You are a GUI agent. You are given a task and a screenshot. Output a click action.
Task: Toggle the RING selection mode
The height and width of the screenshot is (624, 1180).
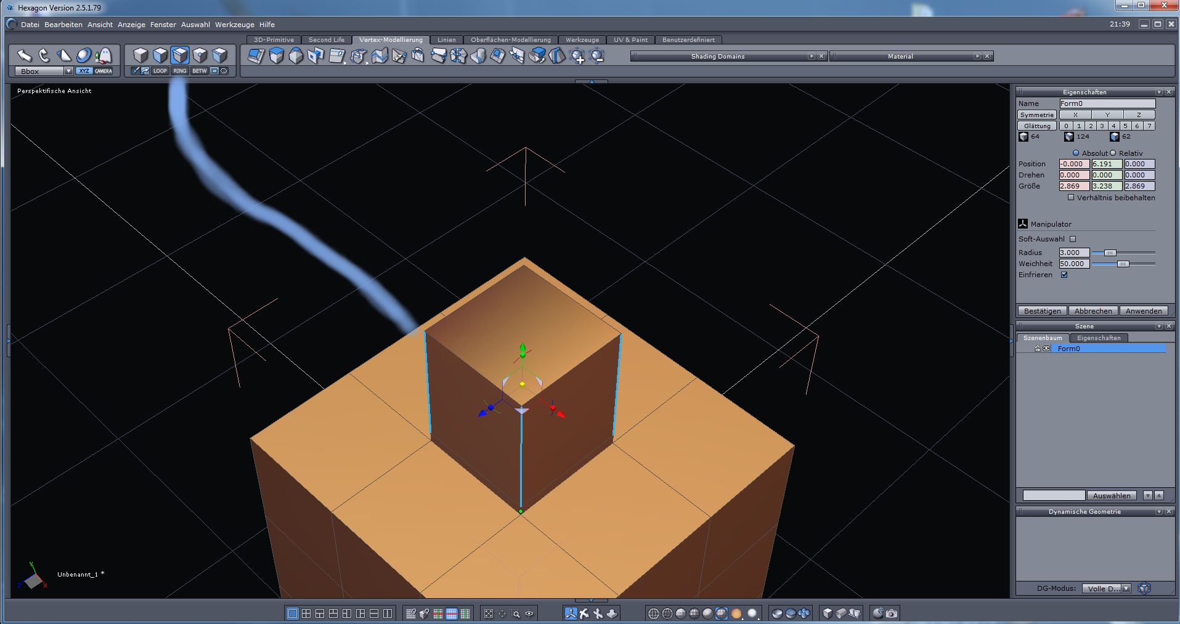click(180, 71)
